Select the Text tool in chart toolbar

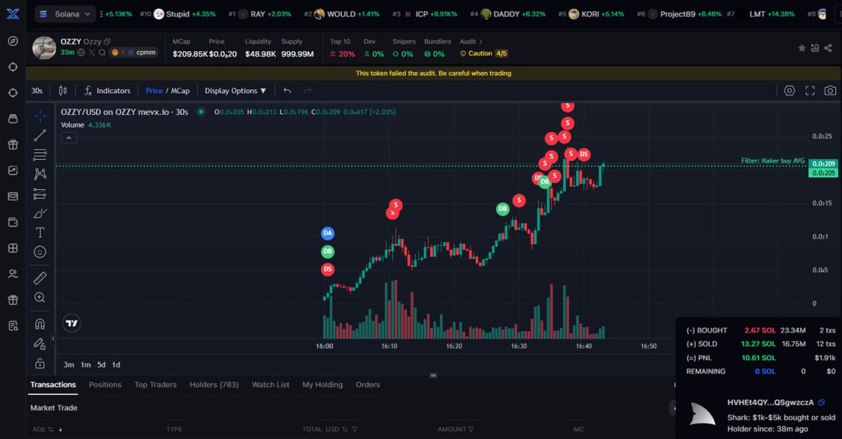pyautogui.click(x=40, y=232)
